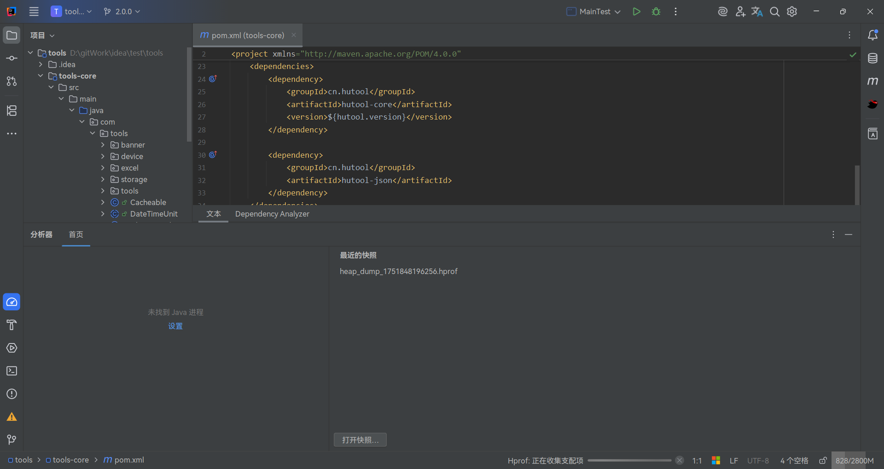
Task: Click the gutter marker on line 24
Action: (213, 79)
